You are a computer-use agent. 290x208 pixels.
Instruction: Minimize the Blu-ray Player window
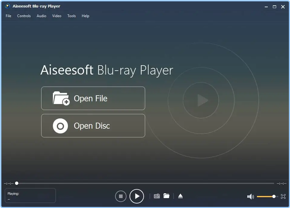(266, 7)
